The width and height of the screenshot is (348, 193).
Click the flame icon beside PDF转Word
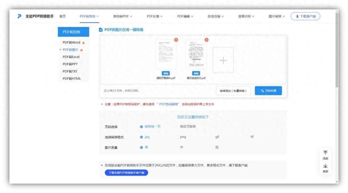tap(83, 43)
